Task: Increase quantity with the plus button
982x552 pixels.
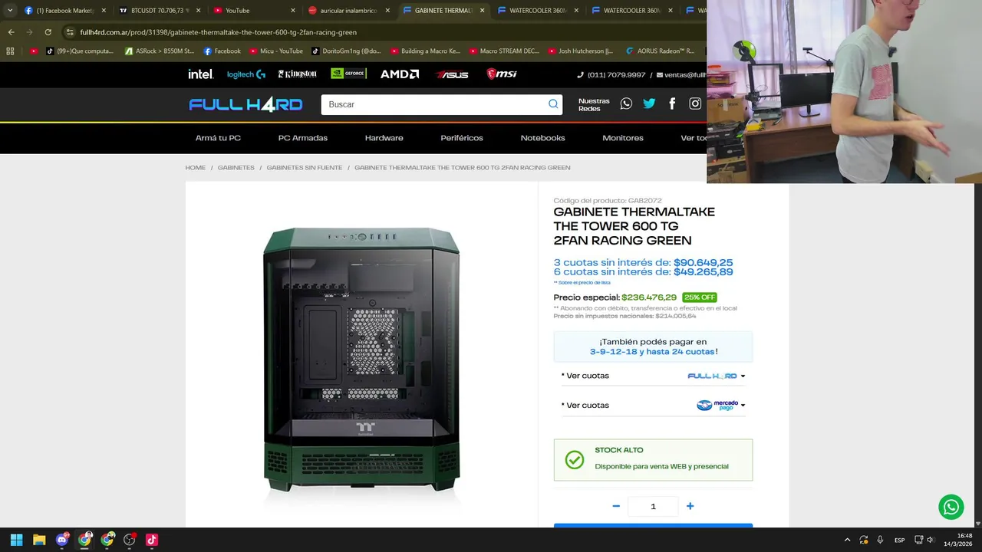Action: click(x=690, y=506)
